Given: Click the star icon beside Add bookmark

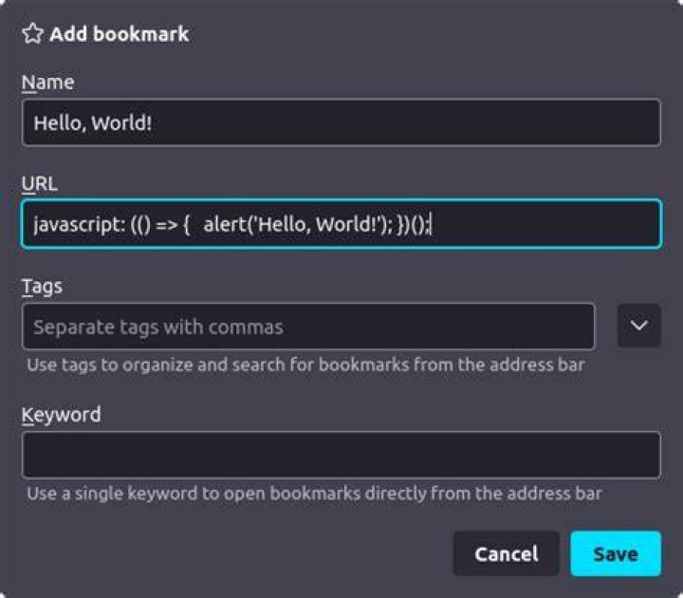Looking at the screenshot, I should [x=32, y=33].
